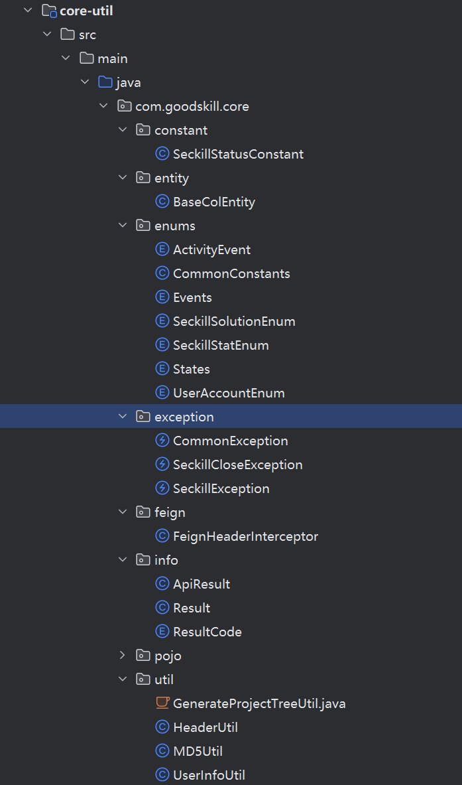The height and width of the screenshot is (785, 462).
Task: Click the enum icon next to ActivityEvent
Action: click(162, 250)
